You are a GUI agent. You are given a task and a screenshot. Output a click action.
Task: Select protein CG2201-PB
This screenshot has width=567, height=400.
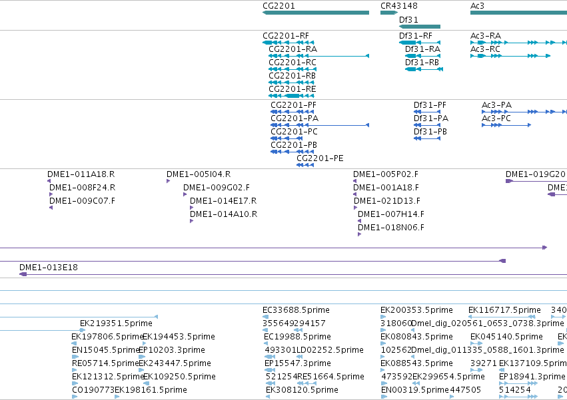tap(292, 152)
